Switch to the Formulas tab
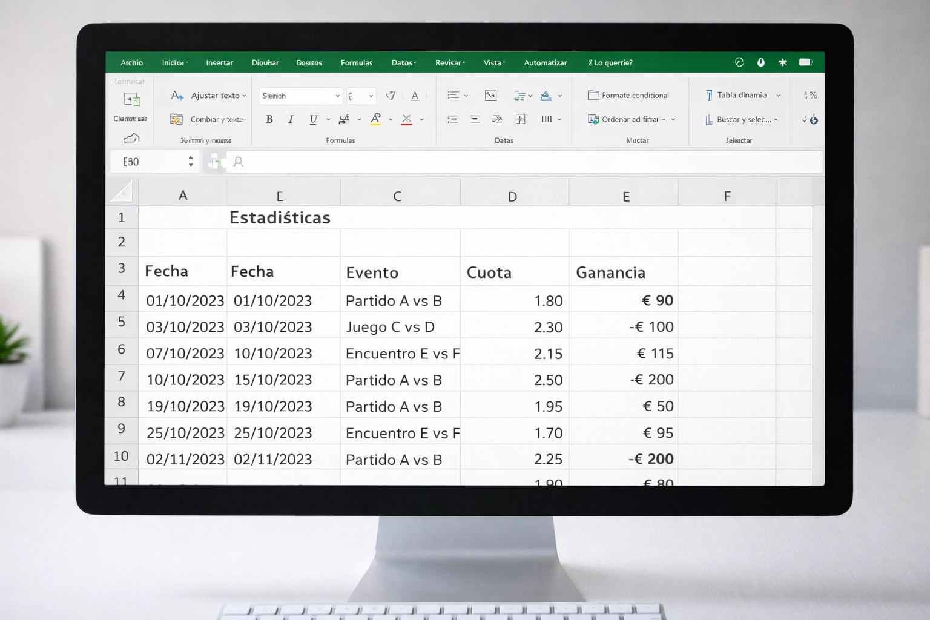The height and width of the screenshot is (620, 930). [357, 62]
